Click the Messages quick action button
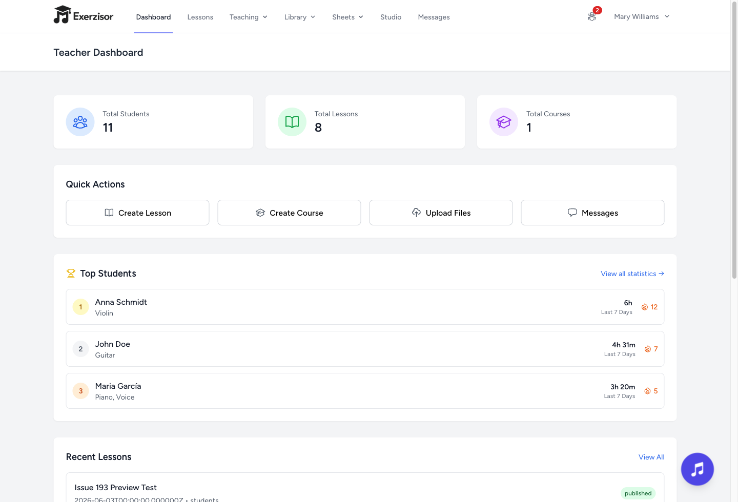738x502 pixels. tap(592, 213)
